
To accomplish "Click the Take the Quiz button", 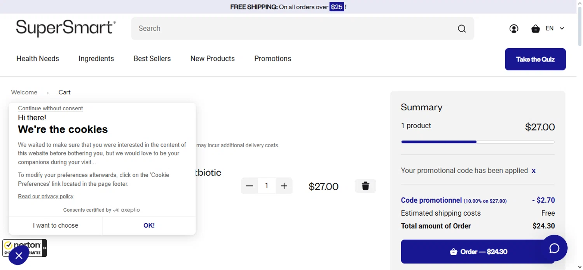I will click(x=535, y=59).
